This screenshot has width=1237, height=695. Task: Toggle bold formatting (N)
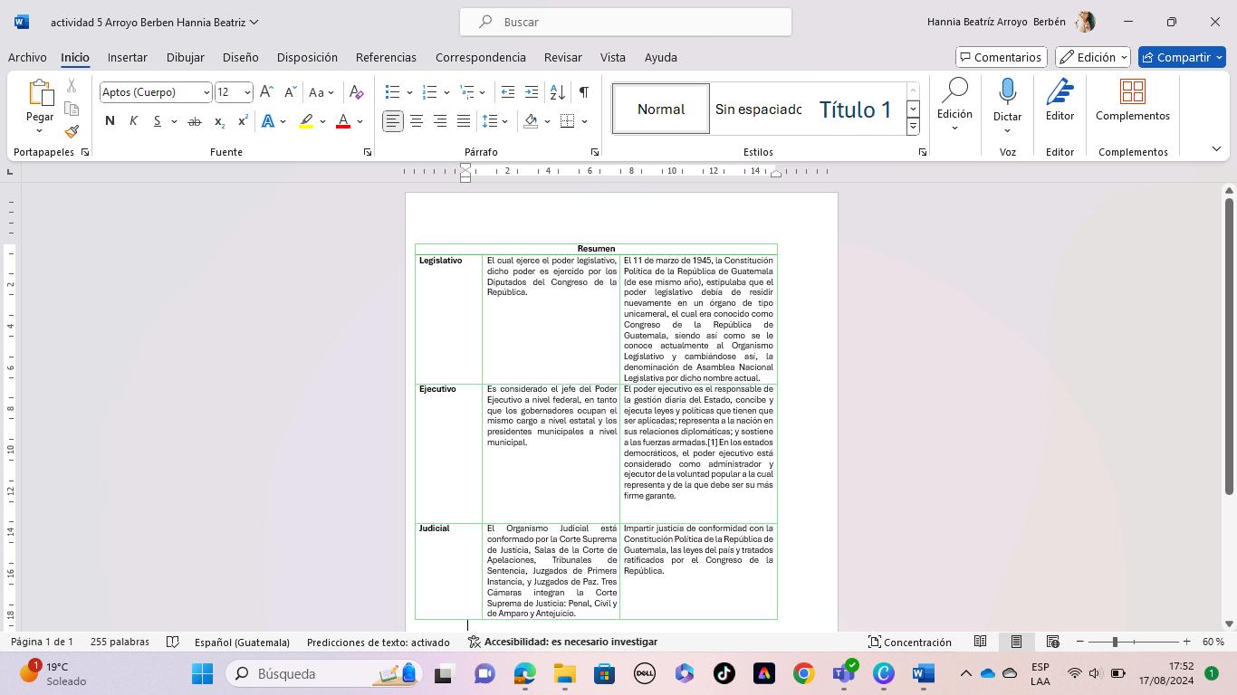pos(110,121)
